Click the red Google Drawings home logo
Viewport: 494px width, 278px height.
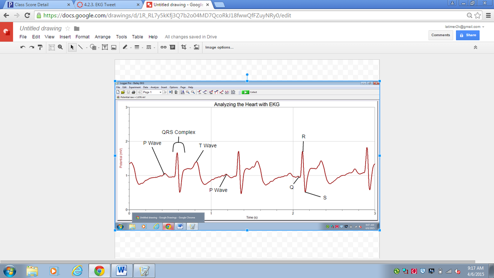click(6, 32)
